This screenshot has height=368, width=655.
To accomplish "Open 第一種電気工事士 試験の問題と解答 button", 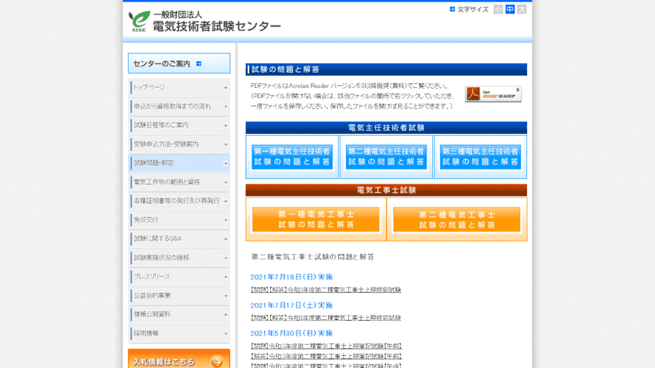I will [316, 220].
